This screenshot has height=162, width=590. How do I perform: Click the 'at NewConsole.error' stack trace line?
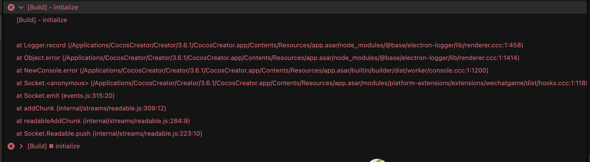tap(47, 70)
